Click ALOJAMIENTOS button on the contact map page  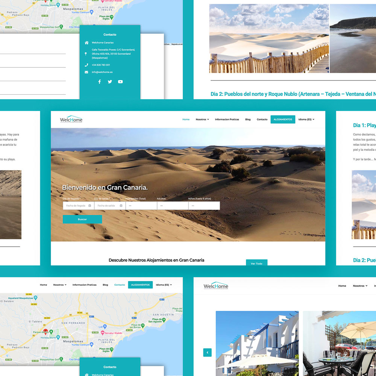140,285
